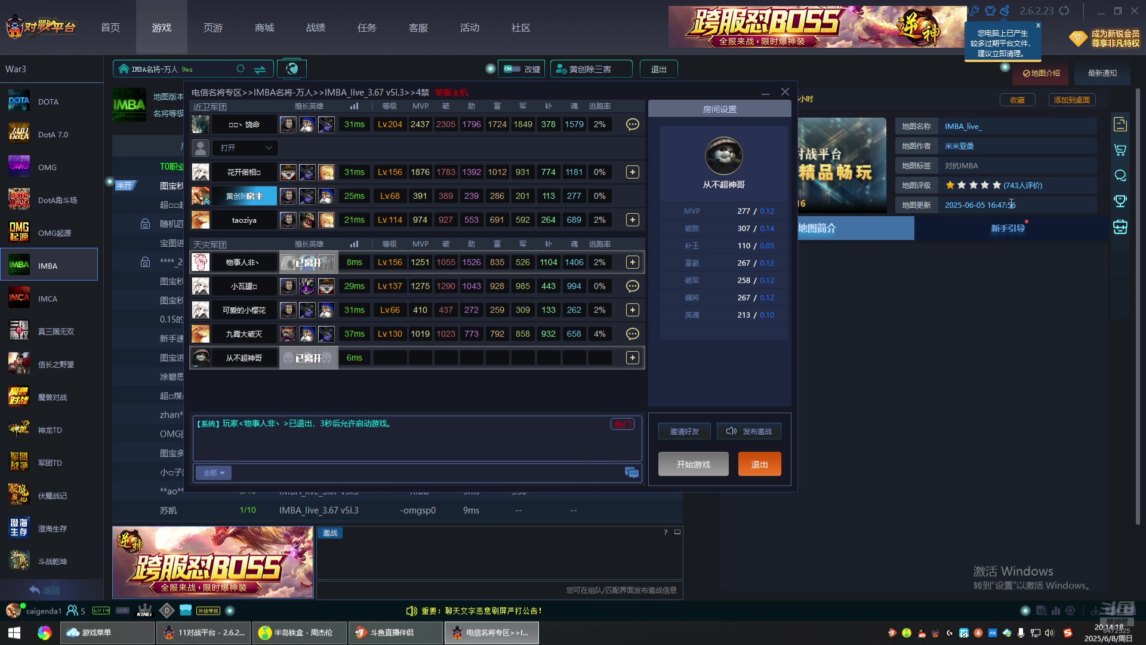This screenshot has width=1146, height=645.
Task: Click 举报主机 report host link
Action: coord(451,93)
